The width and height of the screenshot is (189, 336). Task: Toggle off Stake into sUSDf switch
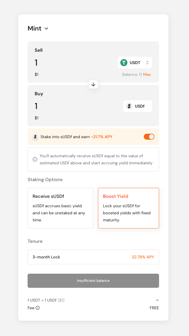pyautogui.click(x=149, y=137)
